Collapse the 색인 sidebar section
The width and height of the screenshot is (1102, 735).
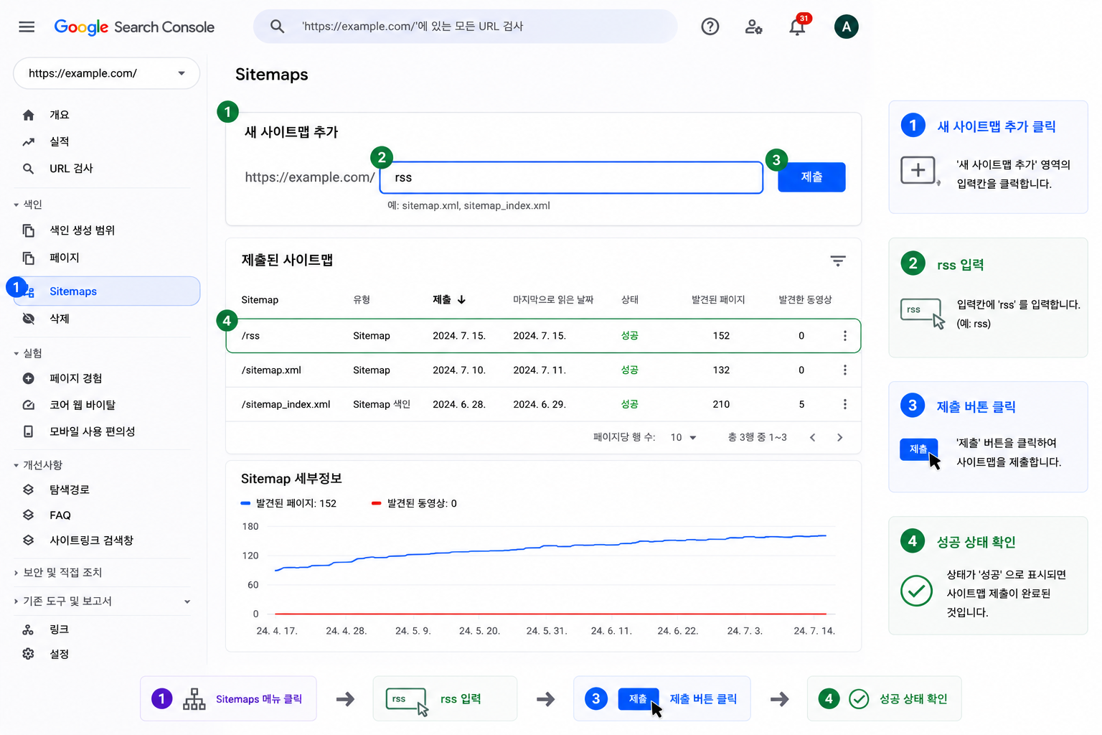tap(28, 205)
